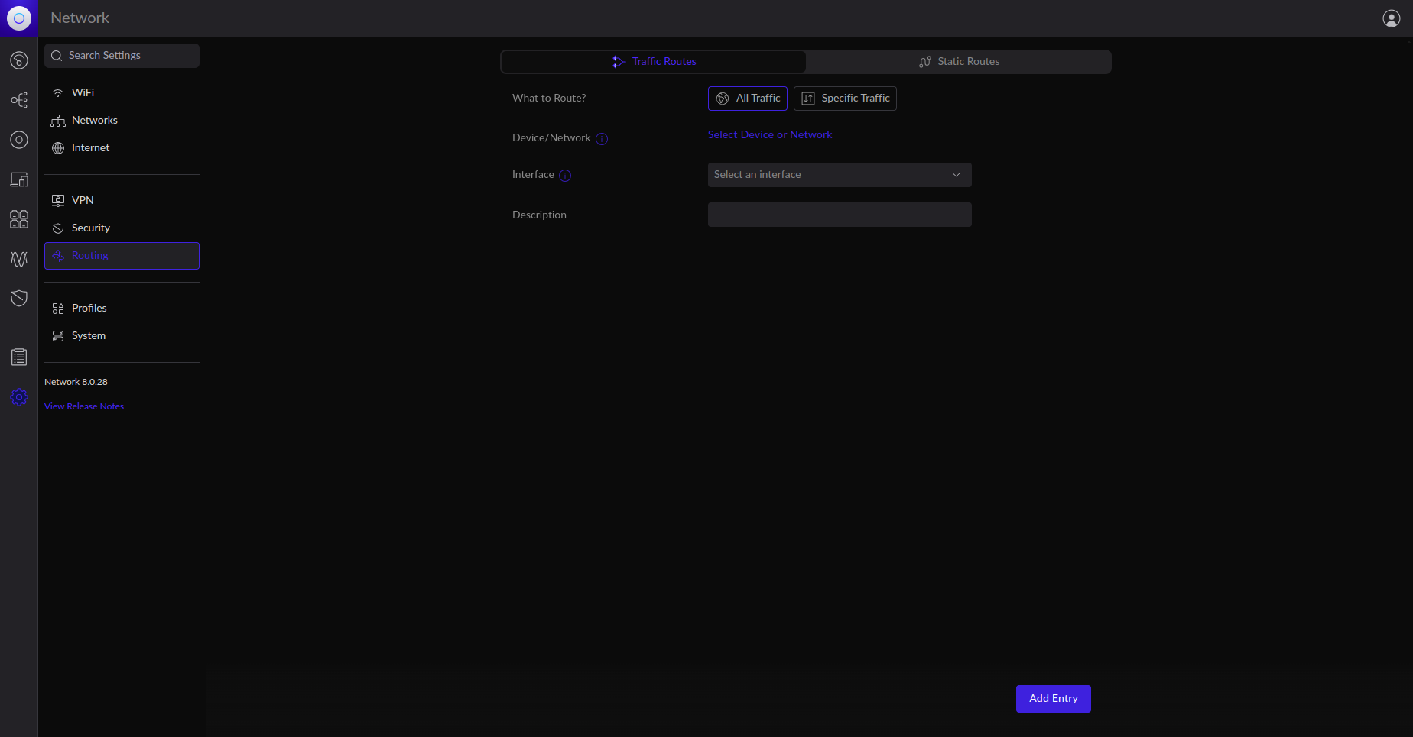This screenshot has height=737, width=1413.
Task: Open the VPN settings section
Action: click(x=83, y=200)
